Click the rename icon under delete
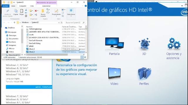This screenshot has width=188, height=105. [36, 15]
